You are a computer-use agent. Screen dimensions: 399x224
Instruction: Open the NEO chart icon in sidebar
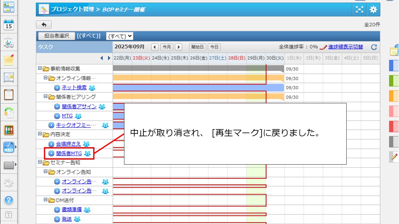pyautogui.click(x=9, y=147)
